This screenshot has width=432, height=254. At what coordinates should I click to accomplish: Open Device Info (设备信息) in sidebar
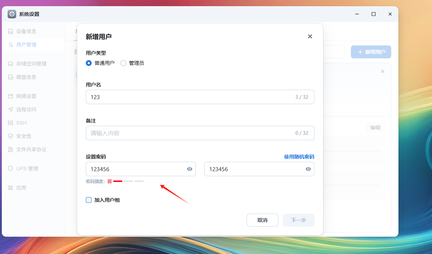[x=34, y=31]
